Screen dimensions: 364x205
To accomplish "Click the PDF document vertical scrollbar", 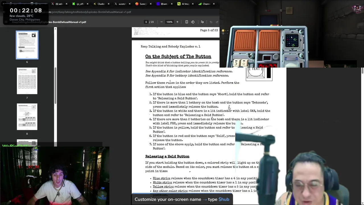I will (362, 71).
